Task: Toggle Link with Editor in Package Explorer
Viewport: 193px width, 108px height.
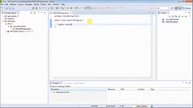Action: 35,13
